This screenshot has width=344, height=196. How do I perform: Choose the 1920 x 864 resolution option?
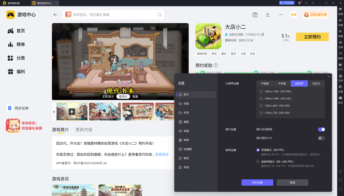(261, 105)
